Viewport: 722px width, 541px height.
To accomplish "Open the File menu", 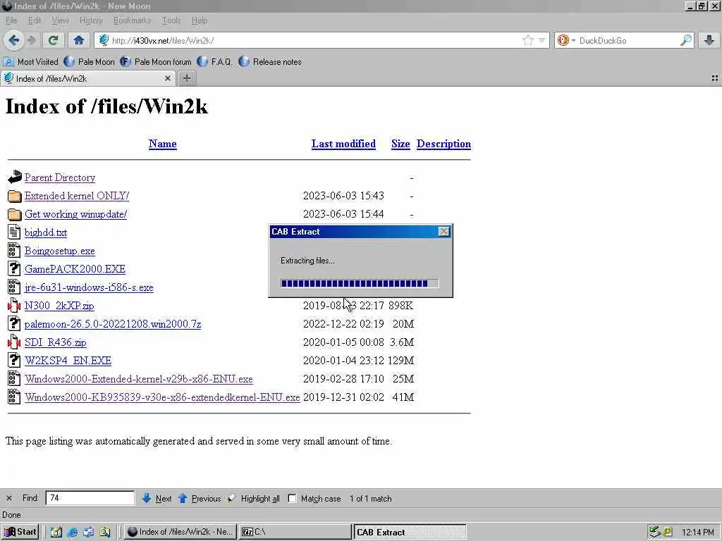I will [11, 20].
